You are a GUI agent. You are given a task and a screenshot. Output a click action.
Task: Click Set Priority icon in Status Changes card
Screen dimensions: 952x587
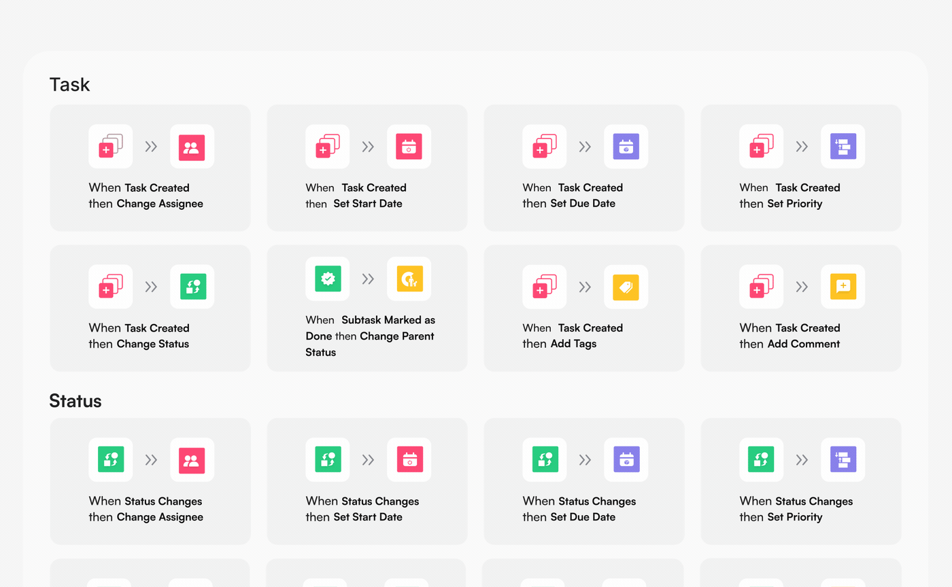pos(843,460)
